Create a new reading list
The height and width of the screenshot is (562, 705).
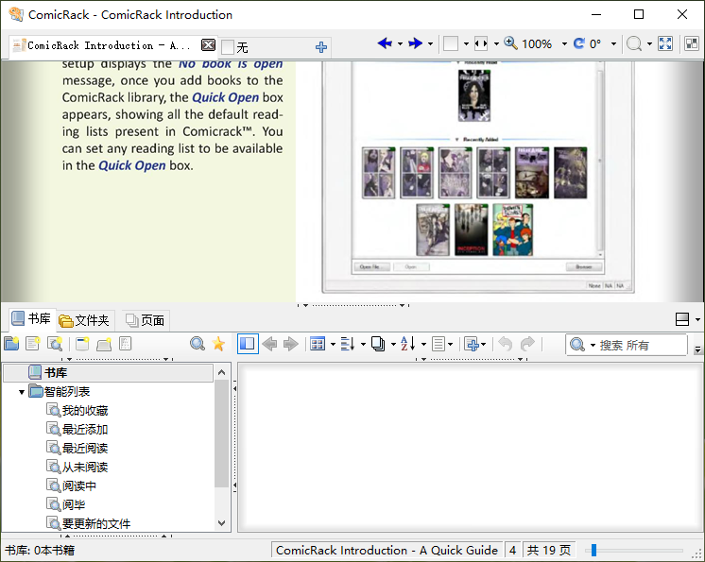(33, 344)
